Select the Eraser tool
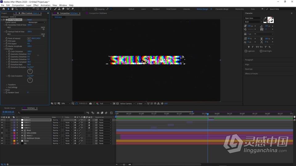Viewport: 296px width, 166px height. click(63, 9)
